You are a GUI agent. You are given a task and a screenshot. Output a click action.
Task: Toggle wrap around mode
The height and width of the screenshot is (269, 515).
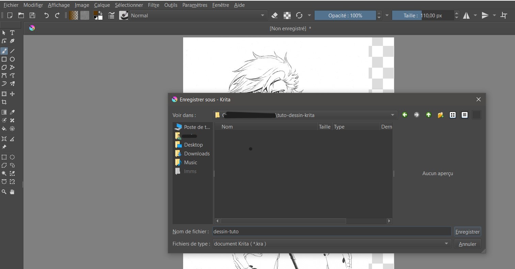click(504, 15)
